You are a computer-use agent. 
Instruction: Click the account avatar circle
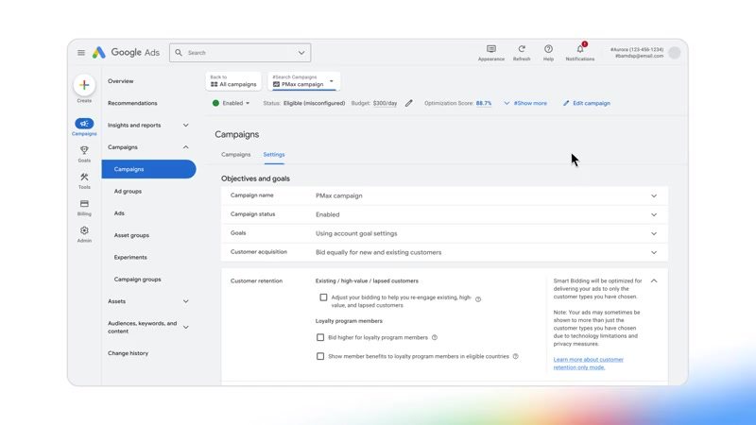pos(675,53)
